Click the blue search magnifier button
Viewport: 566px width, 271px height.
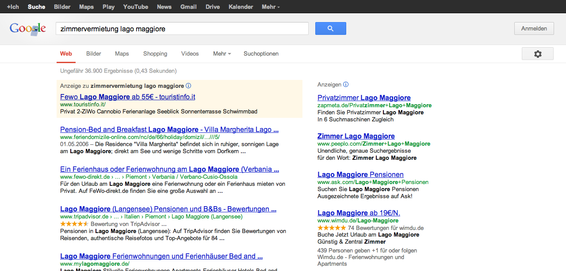tap(330, 29)
